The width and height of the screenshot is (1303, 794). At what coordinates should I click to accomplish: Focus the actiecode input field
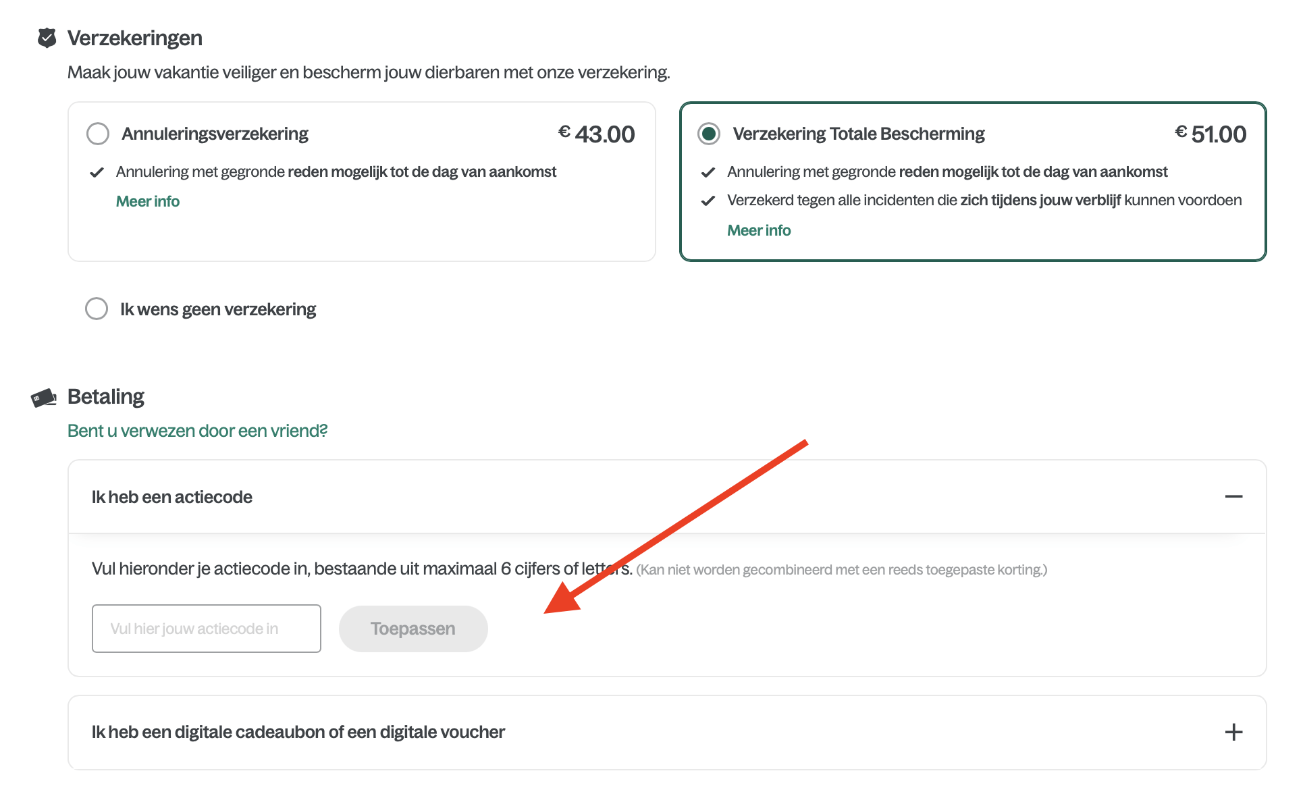(206, 629)
